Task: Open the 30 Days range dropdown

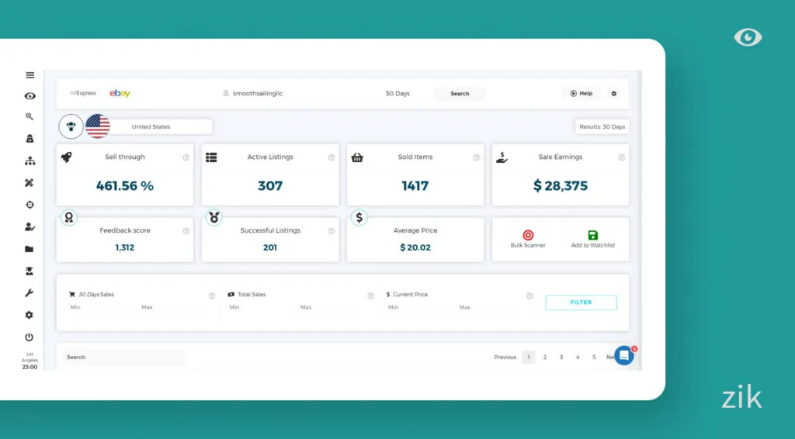Action: coord(397,94)
